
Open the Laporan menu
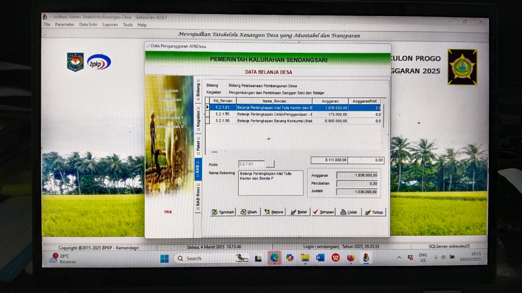(110, 25)
